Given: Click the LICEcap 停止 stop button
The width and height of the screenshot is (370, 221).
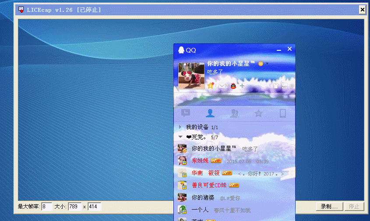Looking at the screenshot, I should 354,207.
